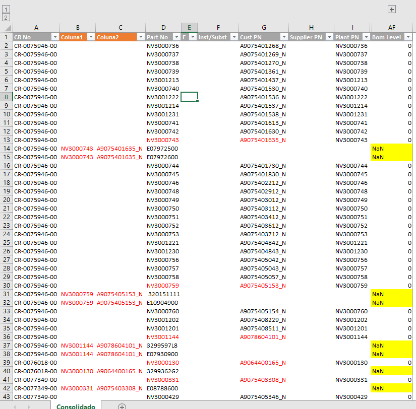This screenshot has width=416, height=409.
Task: Click Part No 320151111
Action: tap(164, 294)
